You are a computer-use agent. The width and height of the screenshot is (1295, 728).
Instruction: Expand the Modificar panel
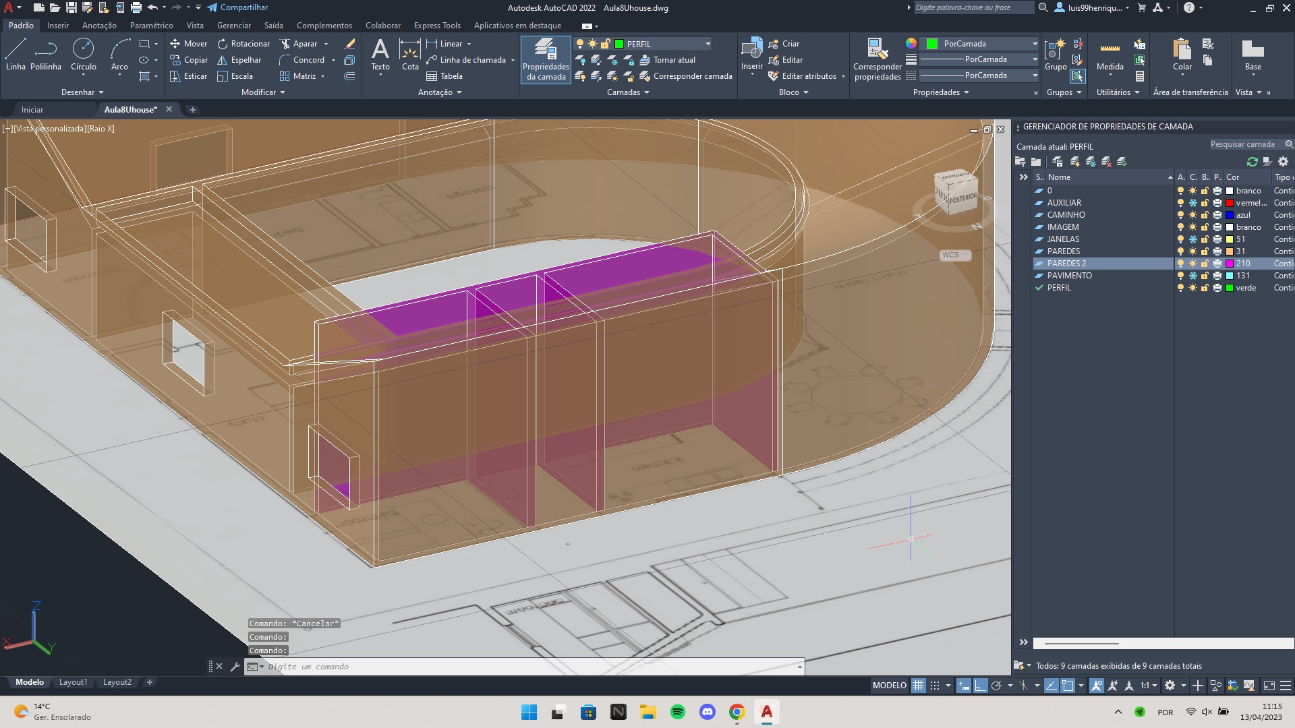263,92
